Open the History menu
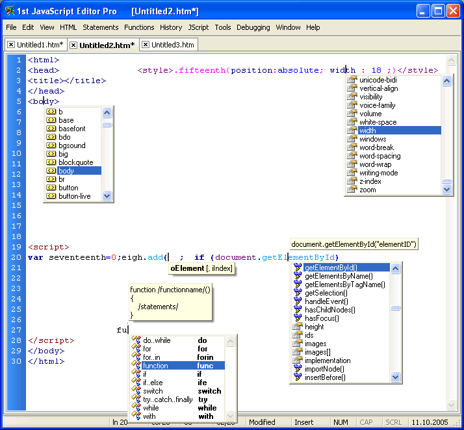The height and width of the screenshot is (430, 464). tap(171, 27)
